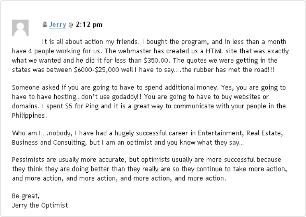Click the gray avatar placeholder image

pyautogui.click(x=20, y=28)
